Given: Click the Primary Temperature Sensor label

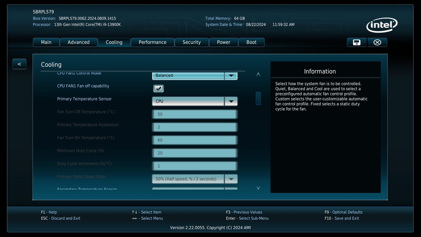Looking at the screenshot, I should tap(85, 99).
